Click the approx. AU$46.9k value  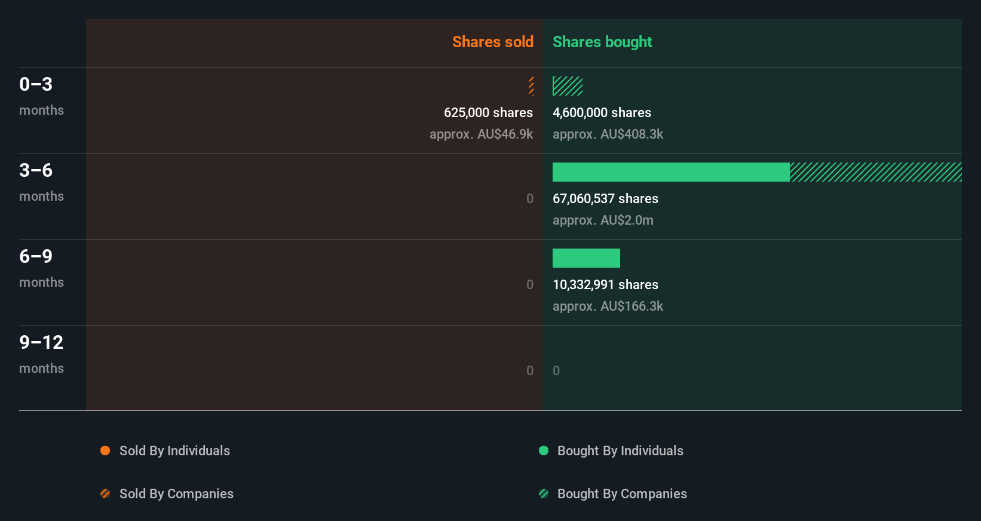point(481,134)
